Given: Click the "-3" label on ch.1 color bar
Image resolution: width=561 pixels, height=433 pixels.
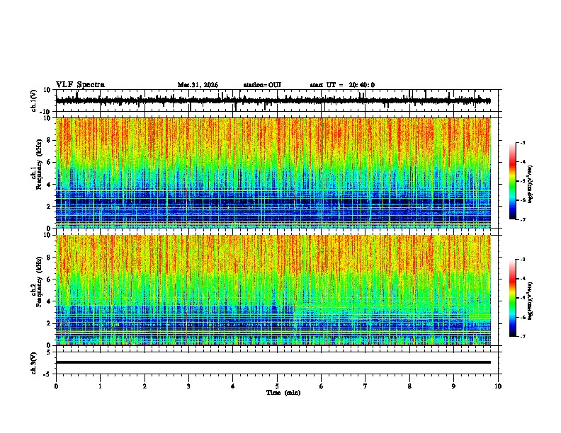Looking at the screenshot, I should [522, 143].
